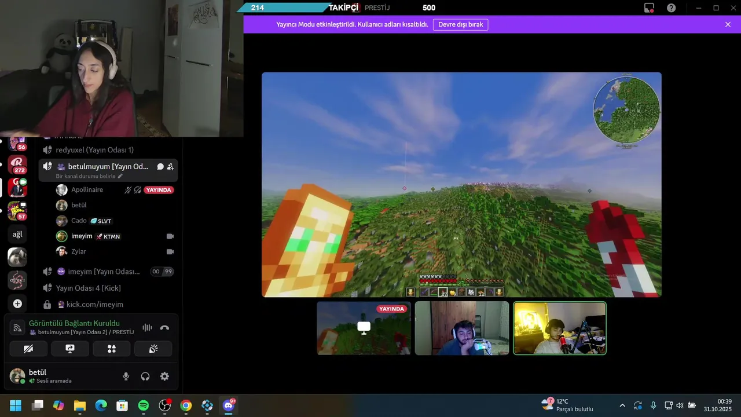
Task: Open Apollinaire's live Minecraft stream view
Action: point(461,185)
